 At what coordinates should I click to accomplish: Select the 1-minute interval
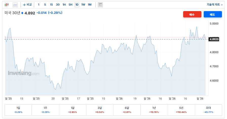pyautogui.click(x=39, y=5)
